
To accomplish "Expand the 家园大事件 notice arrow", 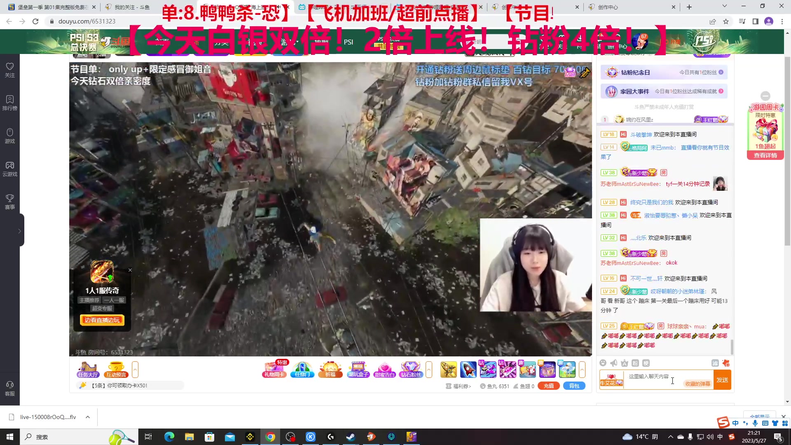I will point(721,91).
